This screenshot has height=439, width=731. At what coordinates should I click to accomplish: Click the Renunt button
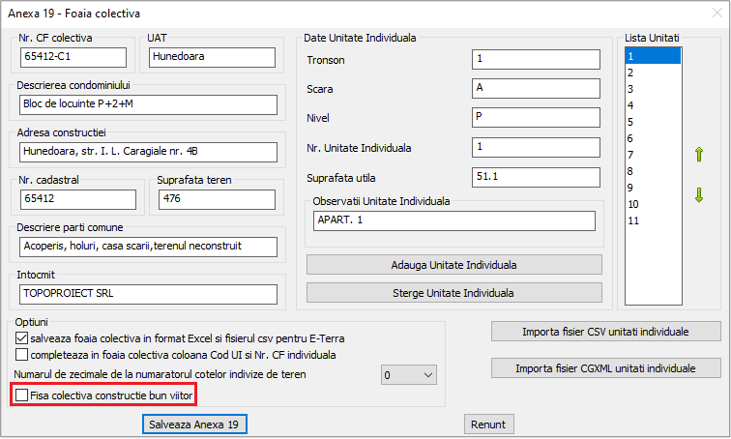click(x=489, y=424)
